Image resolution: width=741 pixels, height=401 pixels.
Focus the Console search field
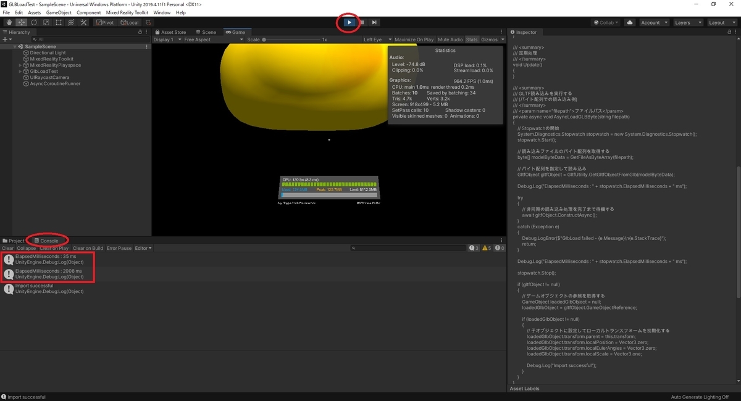(409, 248)
